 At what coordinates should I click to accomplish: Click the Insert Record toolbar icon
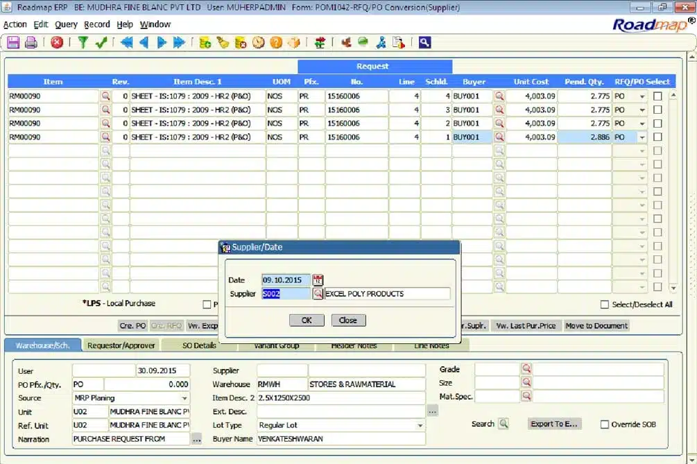tap(205, 43)
